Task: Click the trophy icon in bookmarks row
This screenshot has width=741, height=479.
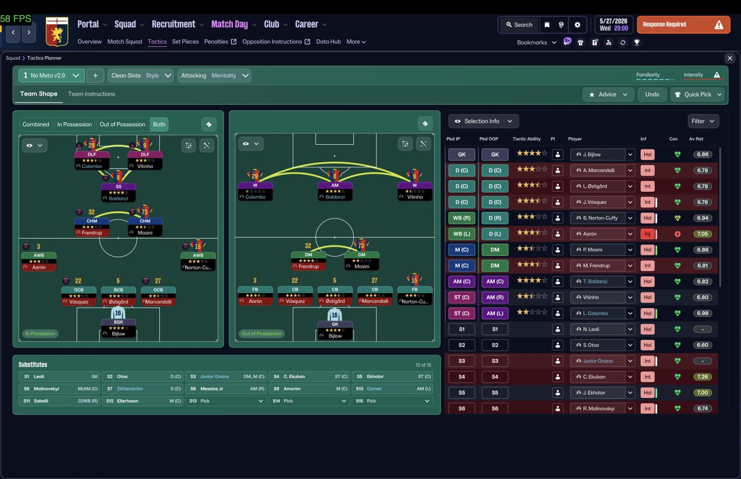Action: click(x=636, y=42)
